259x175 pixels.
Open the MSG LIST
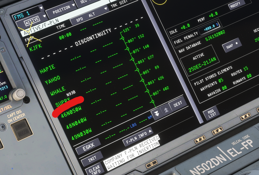(x=211, y=113)
